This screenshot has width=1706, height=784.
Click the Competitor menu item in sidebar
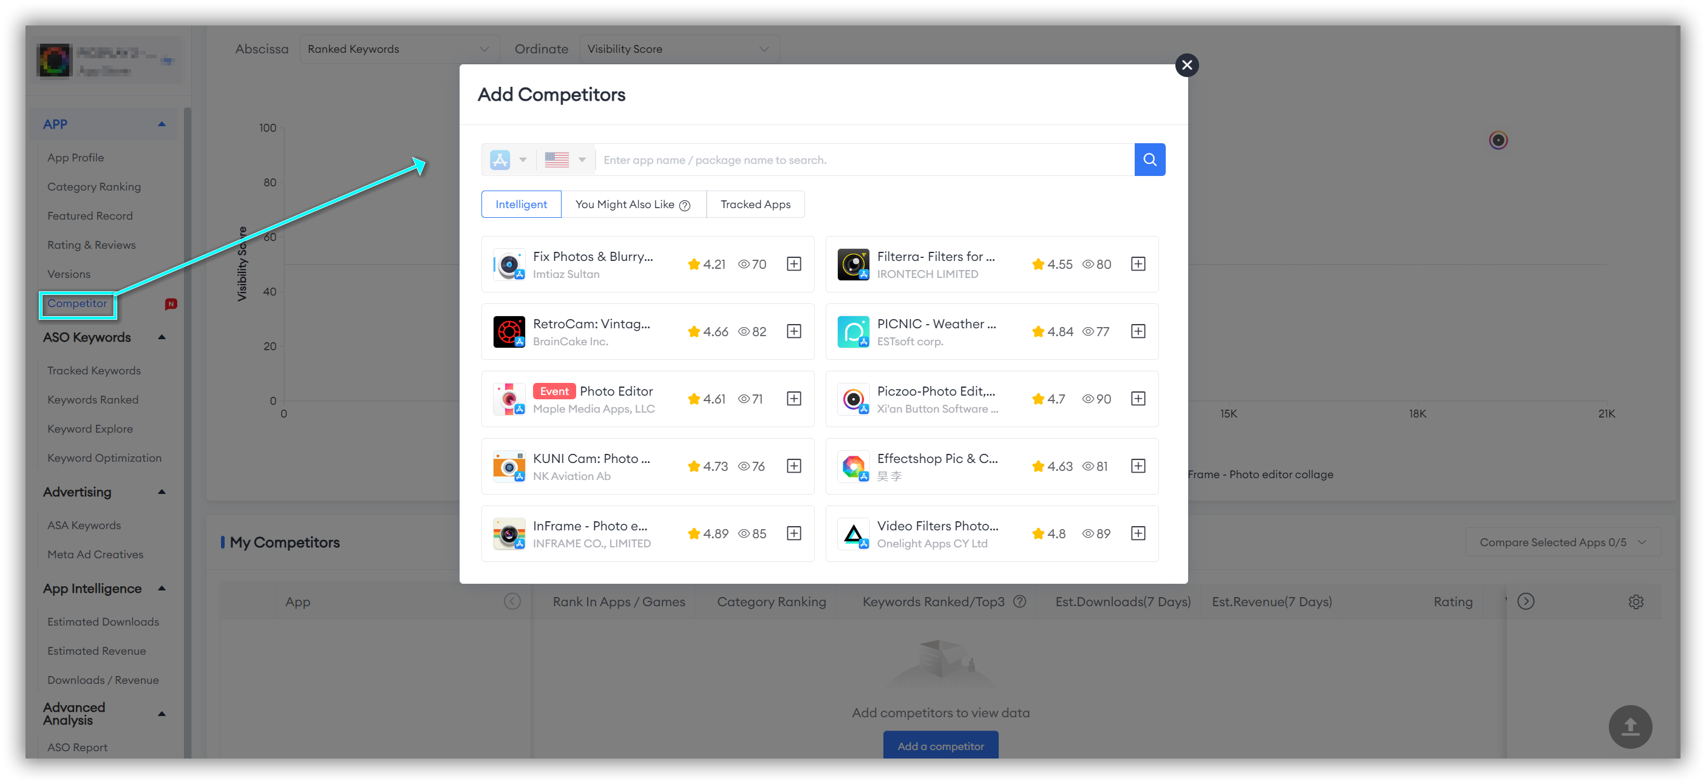pos(76,303)
